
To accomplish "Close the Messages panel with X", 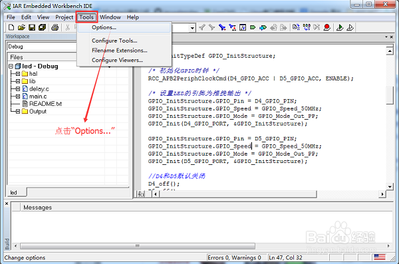I will tap(7, 203).
